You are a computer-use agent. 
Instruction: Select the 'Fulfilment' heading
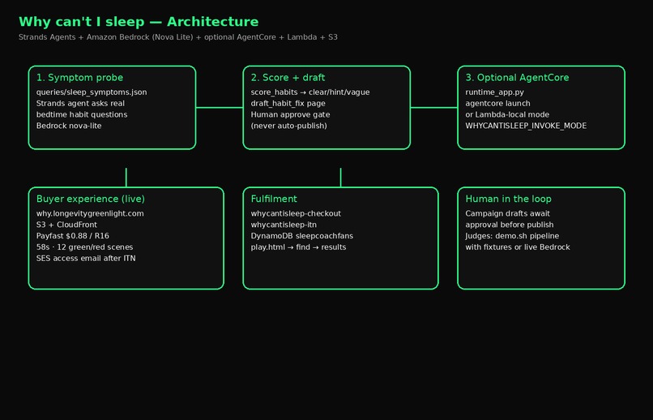tap(274, 199)
